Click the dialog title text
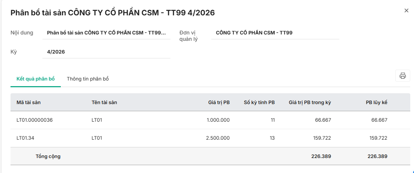The height and width of the screenshot is (173, 414). click(x=113, y=13)
